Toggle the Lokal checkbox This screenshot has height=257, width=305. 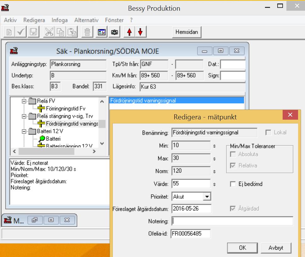(268, 133)
